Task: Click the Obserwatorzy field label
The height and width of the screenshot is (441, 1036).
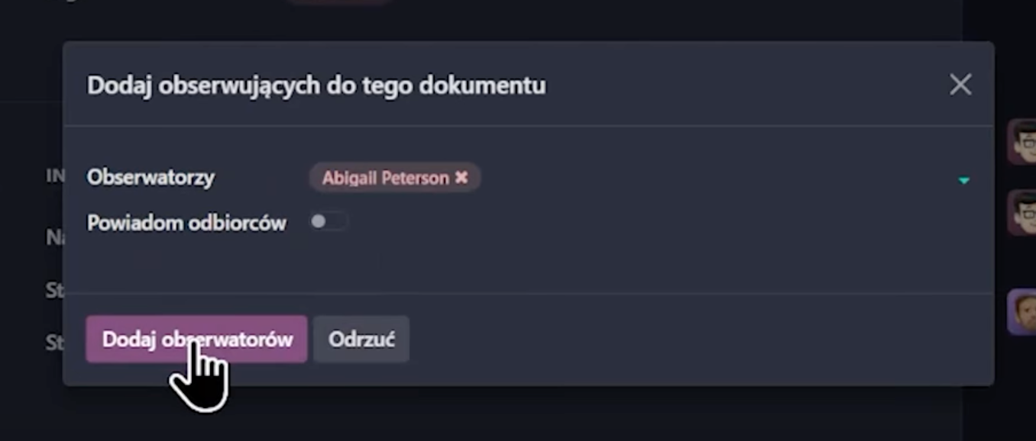Action: pos(151,177)
